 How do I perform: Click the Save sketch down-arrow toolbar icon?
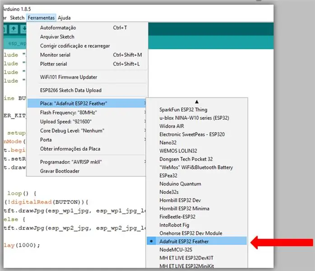[24, 29]
